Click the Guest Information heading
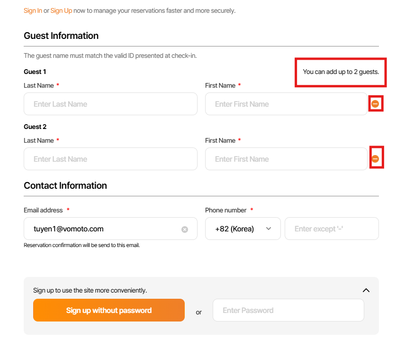The width and height of the screenshot is (396, 340). (61, 36)
